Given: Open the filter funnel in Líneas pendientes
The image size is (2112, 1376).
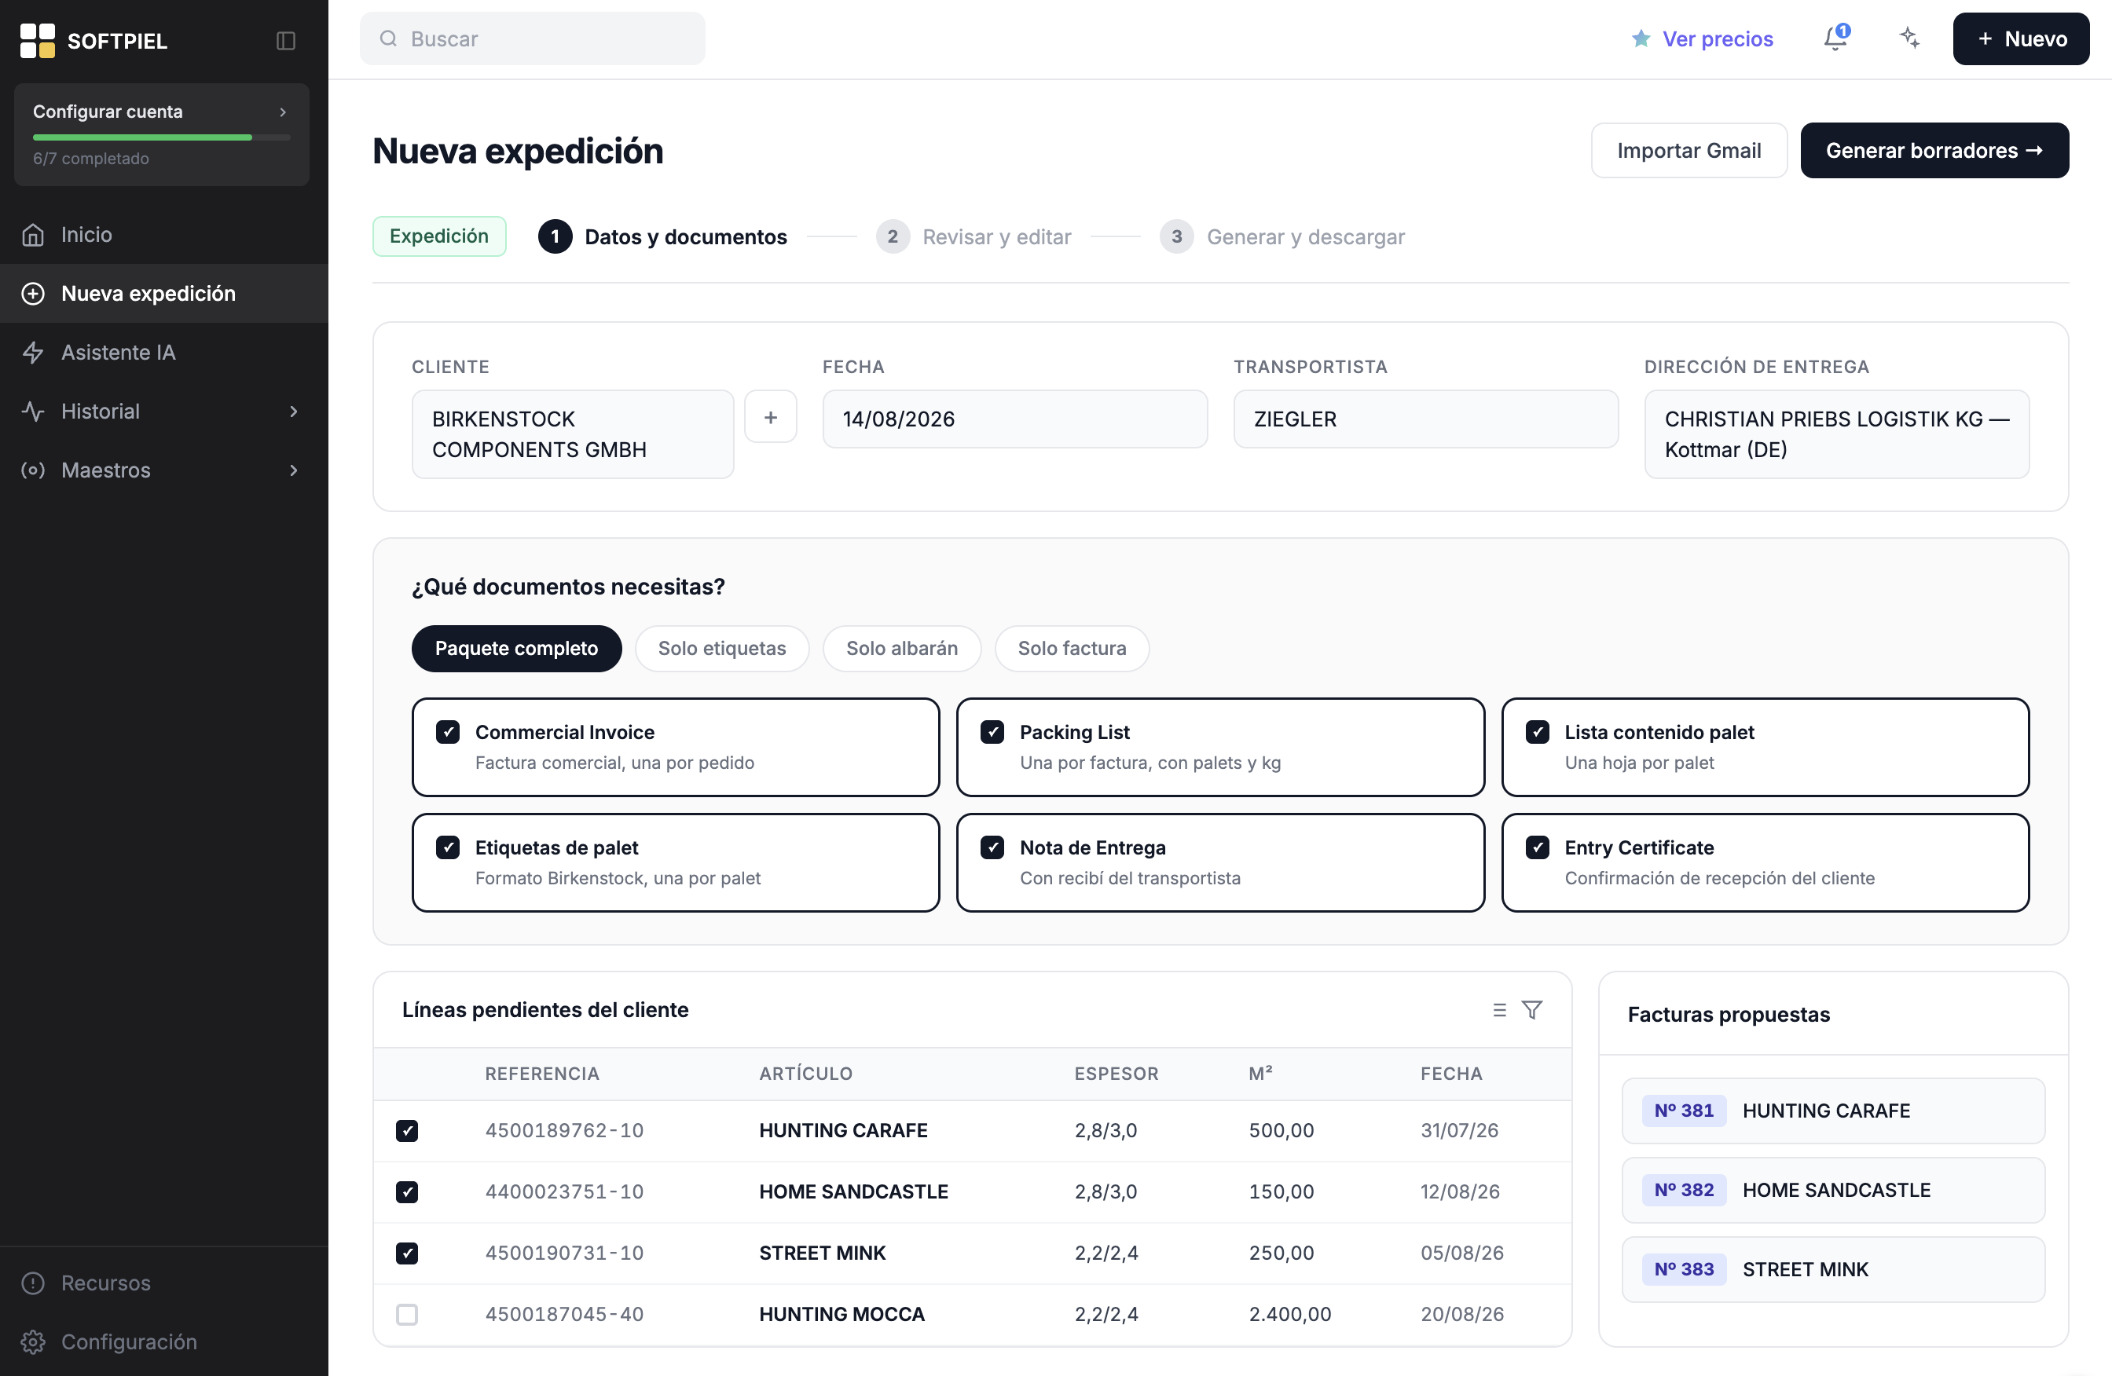Looking at the screenshot, I should (1531, 1009).
